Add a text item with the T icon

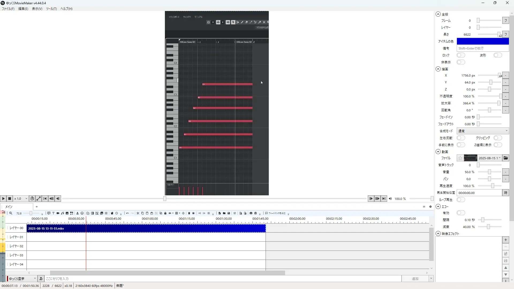(53, 213)
